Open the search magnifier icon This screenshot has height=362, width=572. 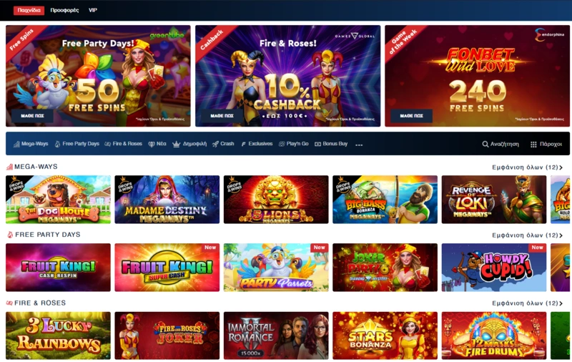485,144
